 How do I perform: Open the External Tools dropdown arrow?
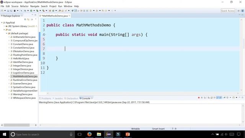point(46,11)
